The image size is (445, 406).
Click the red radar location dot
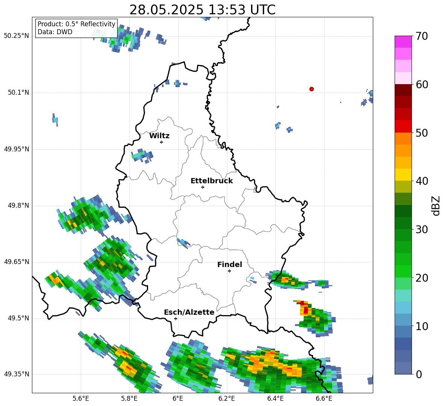(x=312, y=89)
